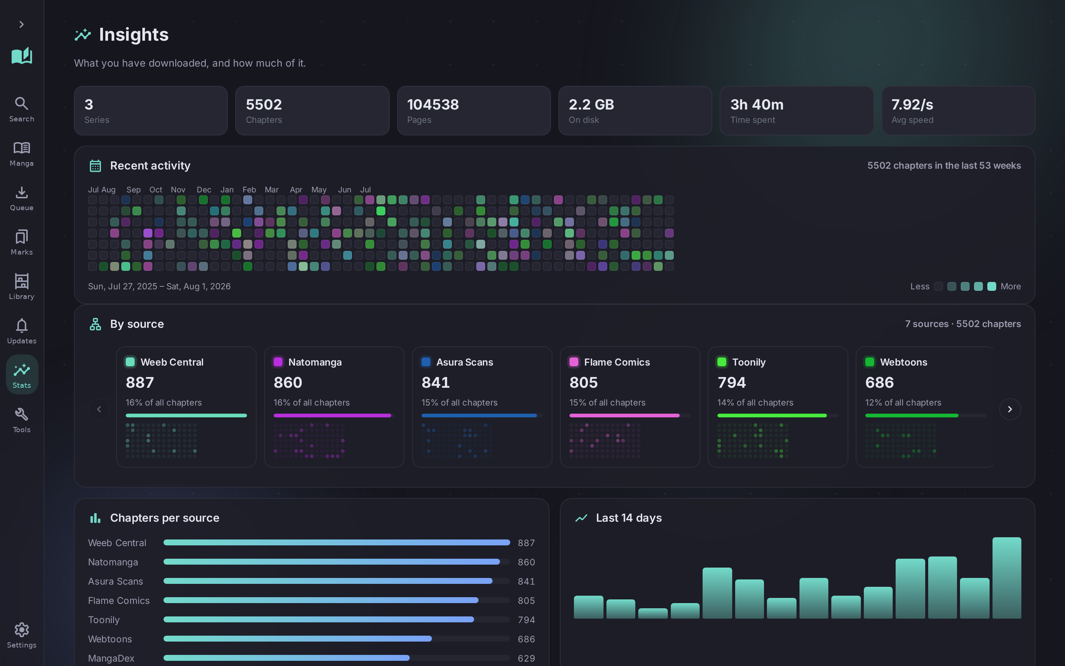Click the Natomanga purple color swatch

tap(278, 362)
